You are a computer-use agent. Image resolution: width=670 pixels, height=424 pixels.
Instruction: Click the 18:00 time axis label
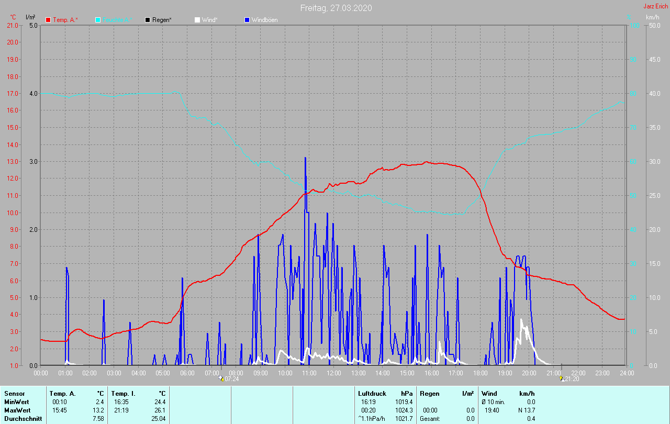pos(481,373)
